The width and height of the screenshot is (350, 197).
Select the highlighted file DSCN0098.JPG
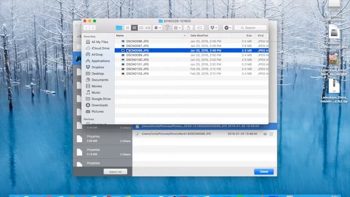pyautogui.click(x=191, y=50)
